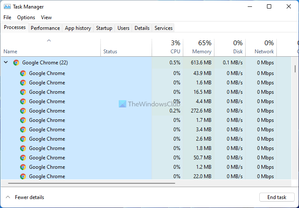Collapse the Google Chrome (22) process group
Image resolution: width=299 pixels, height=208 pixels.
click(6, 62)
